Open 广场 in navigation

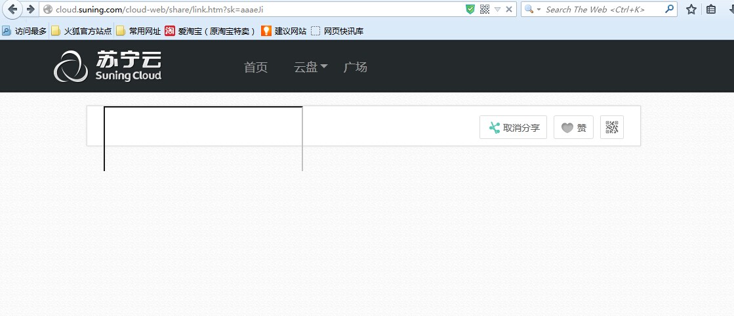tap(356, 68)
